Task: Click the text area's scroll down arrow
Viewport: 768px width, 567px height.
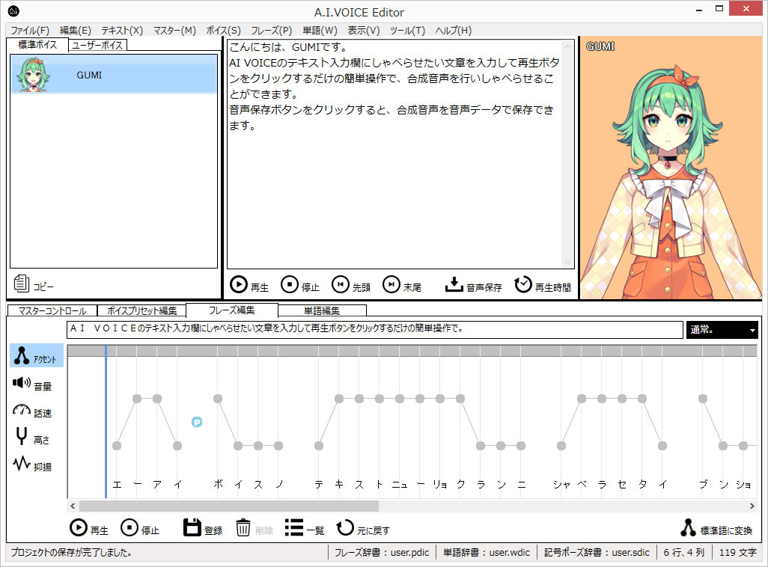Action: [568, 263]
